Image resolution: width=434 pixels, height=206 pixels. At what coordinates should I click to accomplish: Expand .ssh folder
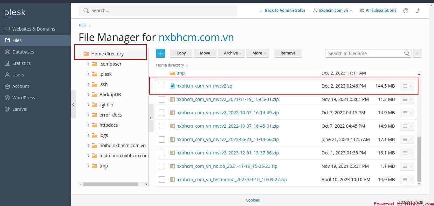pos(88,84)
